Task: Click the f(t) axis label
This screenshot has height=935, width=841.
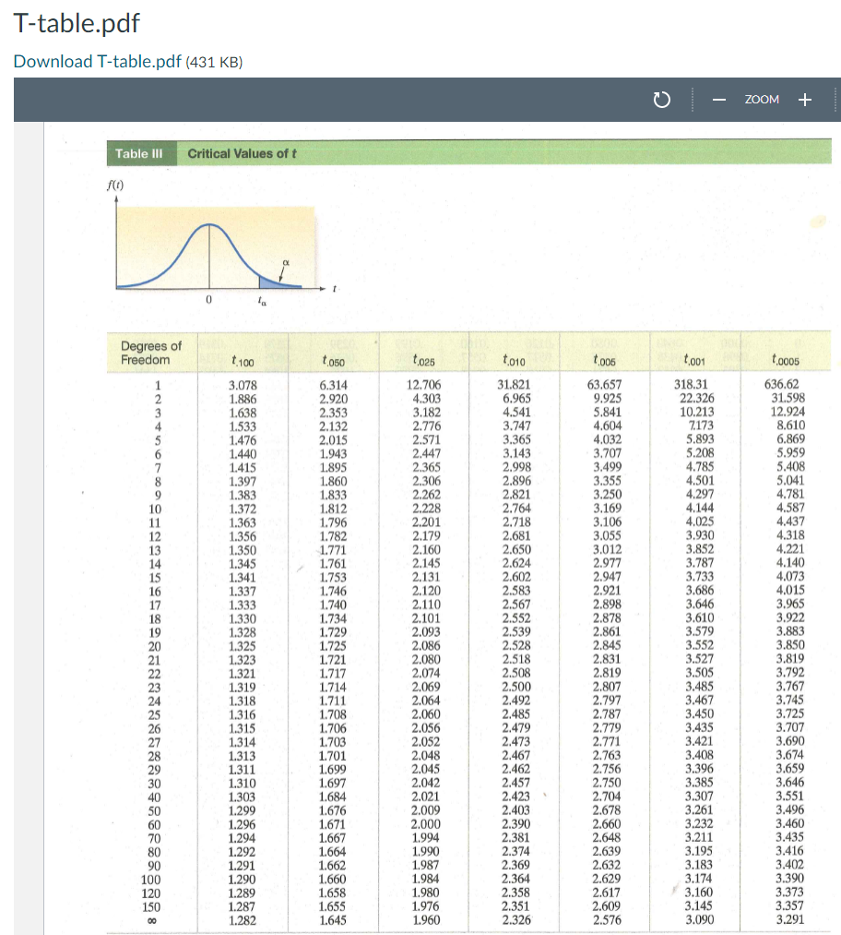Action: click(x=115, y=185)
